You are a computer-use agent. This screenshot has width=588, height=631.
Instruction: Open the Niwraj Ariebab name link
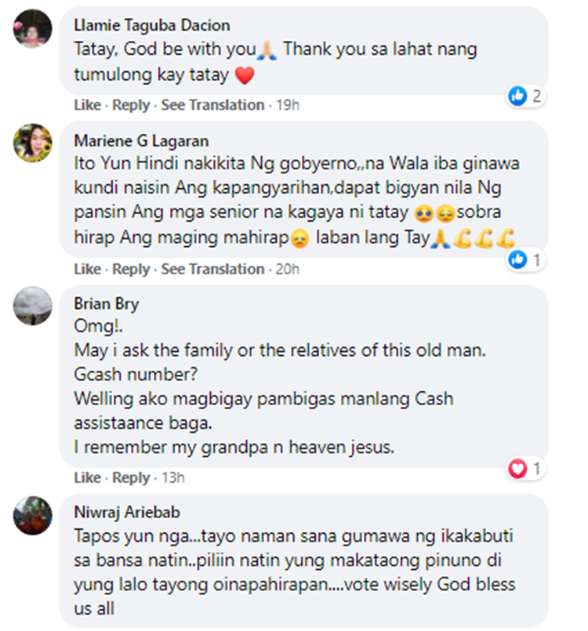pos(127,513)
